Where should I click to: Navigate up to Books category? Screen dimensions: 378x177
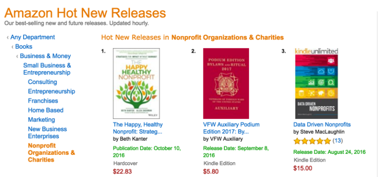click(24, 47)
